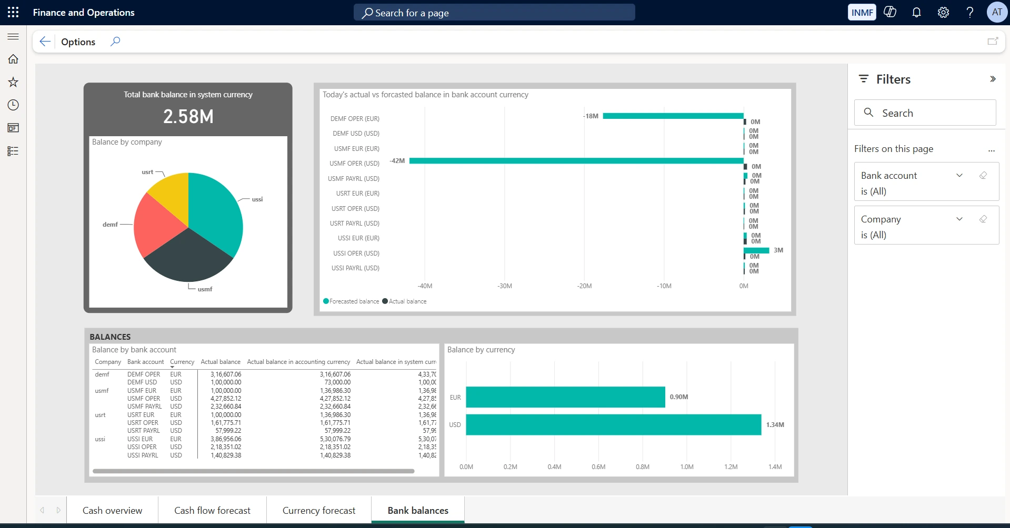
Task: Select the USD bar in currency chart
Action: 613,424
